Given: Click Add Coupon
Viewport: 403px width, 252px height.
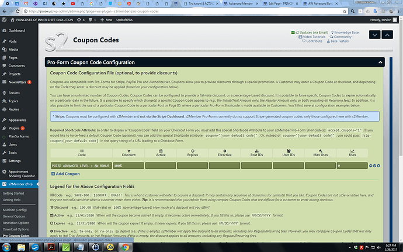Looking at the screenshot, I should (x=65, y=174).
